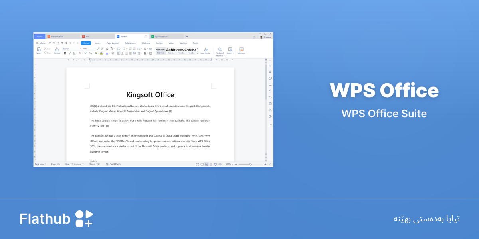479x239 pixels.
Task: Apply the Normal style
Action: [x=160, y=51]
